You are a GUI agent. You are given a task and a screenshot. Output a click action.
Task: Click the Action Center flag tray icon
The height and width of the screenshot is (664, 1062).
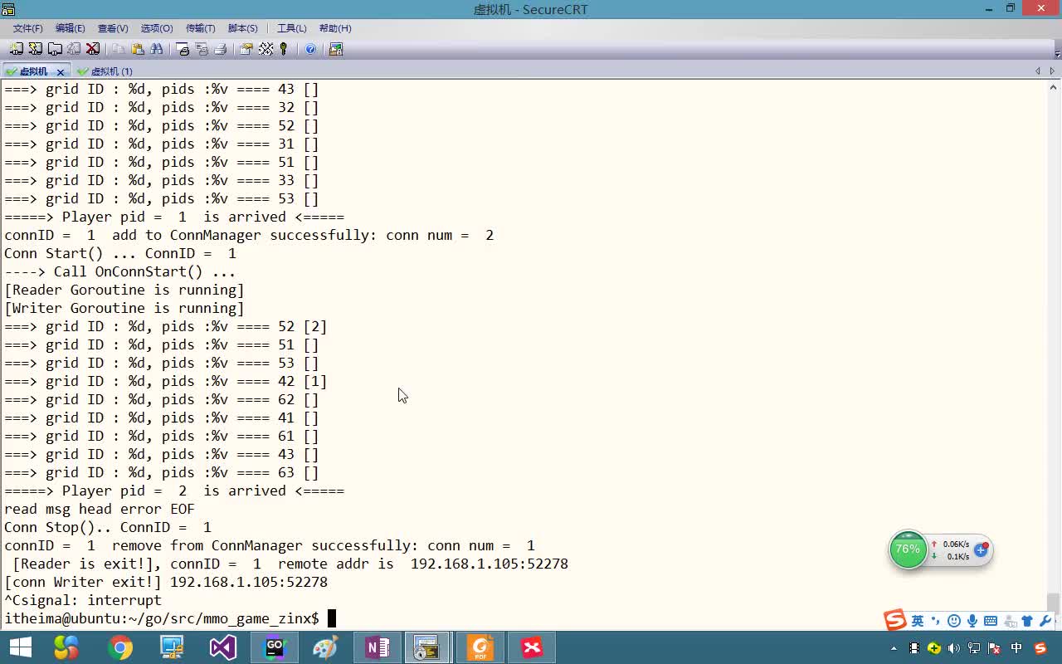click(x=994, y=648)
